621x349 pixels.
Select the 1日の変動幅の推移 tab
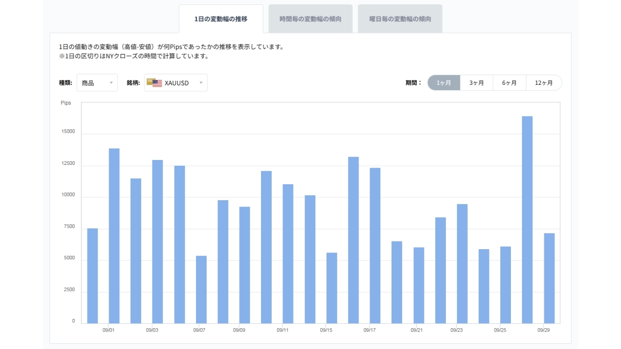pyautogui.click(x=221, y=19)
